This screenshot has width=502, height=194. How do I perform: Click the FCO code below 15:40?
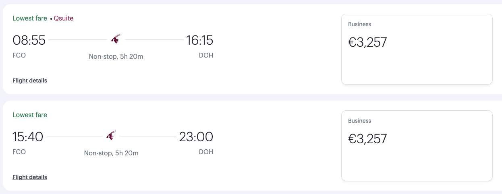(x=19, y=152)
